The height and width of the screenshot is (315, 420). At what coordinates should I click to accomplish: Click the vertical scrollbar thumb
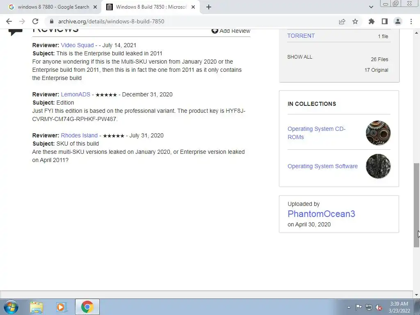417,205
